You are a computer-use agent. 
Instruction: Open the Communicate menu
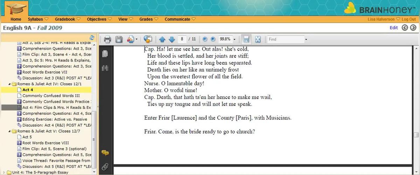click(180, 19)
